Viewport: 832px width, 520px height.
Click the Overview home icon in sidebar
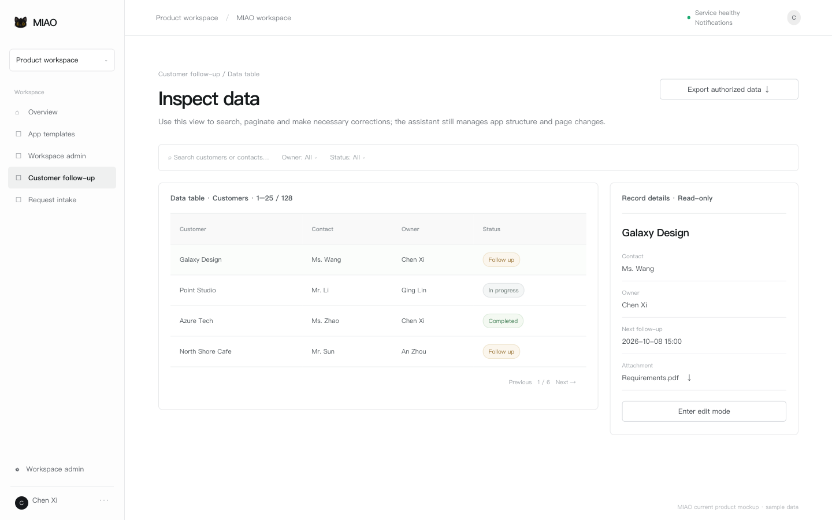[x=17, y=112]
